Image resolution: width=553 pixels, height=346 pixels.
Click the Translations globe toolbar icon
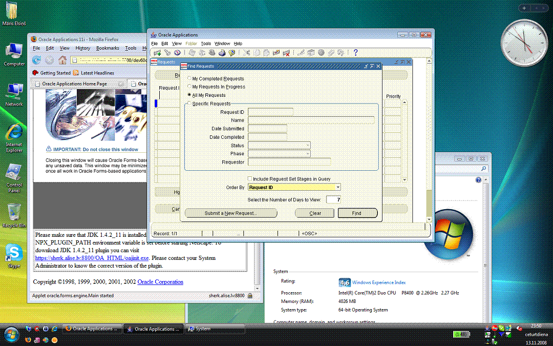click(321, 53)
